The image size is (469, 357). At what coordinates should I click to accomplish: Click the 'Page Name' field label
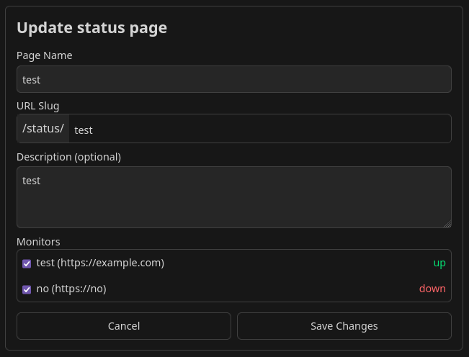click(x=44, y=55)
